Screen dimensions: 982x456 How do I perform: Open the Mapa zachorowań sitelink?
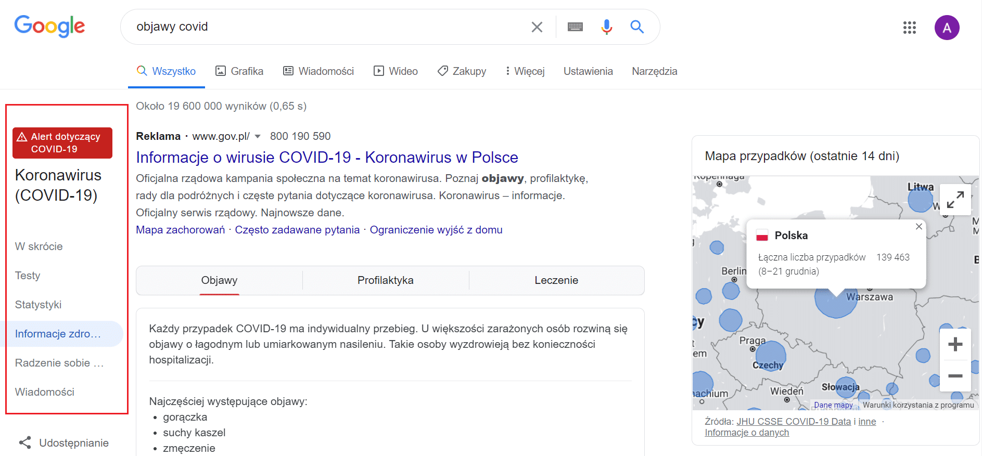pyautogui.click(x=181, y=230)
